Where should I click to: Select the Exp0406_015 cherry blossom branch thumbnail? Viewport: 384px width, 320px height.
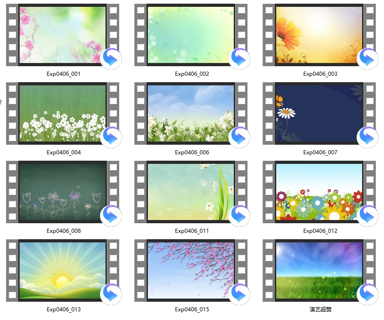tap(191, 271)
